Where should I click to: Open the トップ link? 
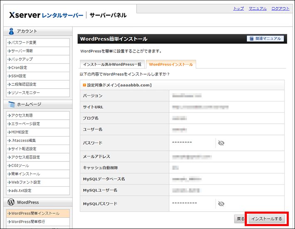tap(238, 8)
